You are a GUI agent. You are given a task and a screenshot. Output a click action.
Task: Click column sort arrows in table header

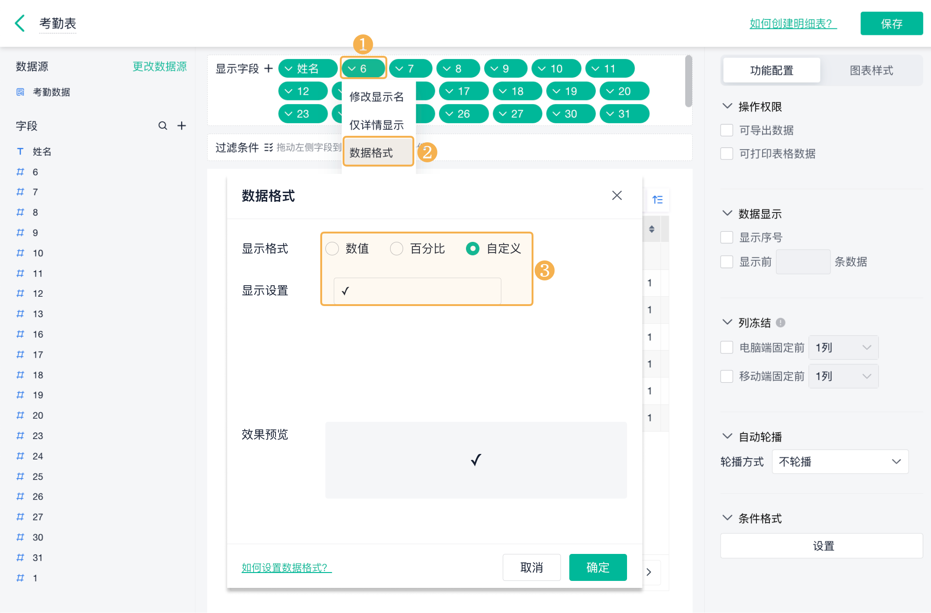click(652, 229)
